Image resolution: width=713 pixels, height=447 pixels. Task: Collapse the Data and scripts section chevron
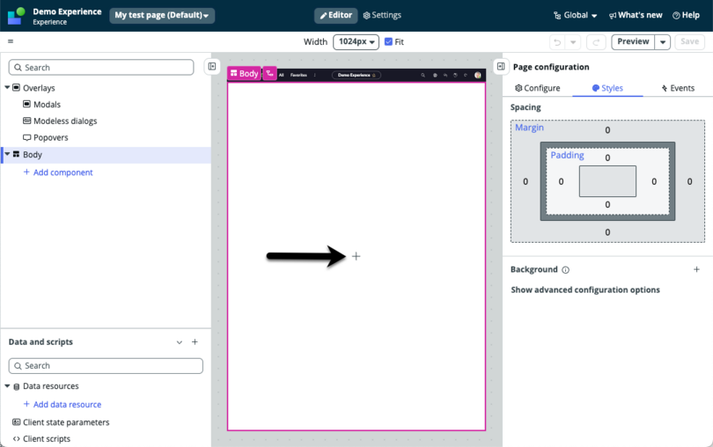pos(180,342)
